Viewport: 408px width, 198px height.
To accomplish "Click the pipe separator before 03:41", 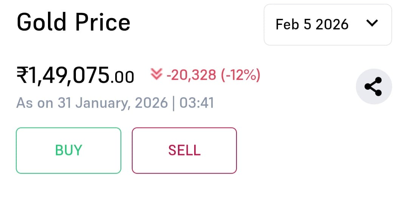I will [x=173, y=103].
